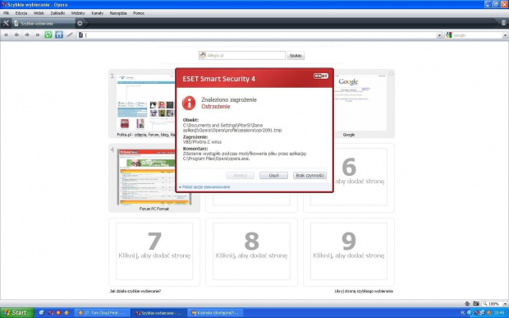Viewport: 509px width, 318px height.
Task: Open the Plik menu
Action: [x=7, y=13]
